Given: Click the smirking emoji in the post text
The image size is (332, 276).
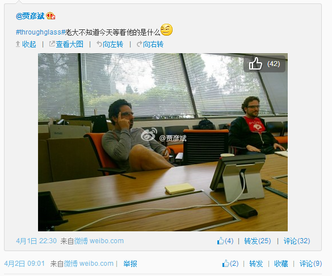Looking at the screenshot, I should 166,29.
